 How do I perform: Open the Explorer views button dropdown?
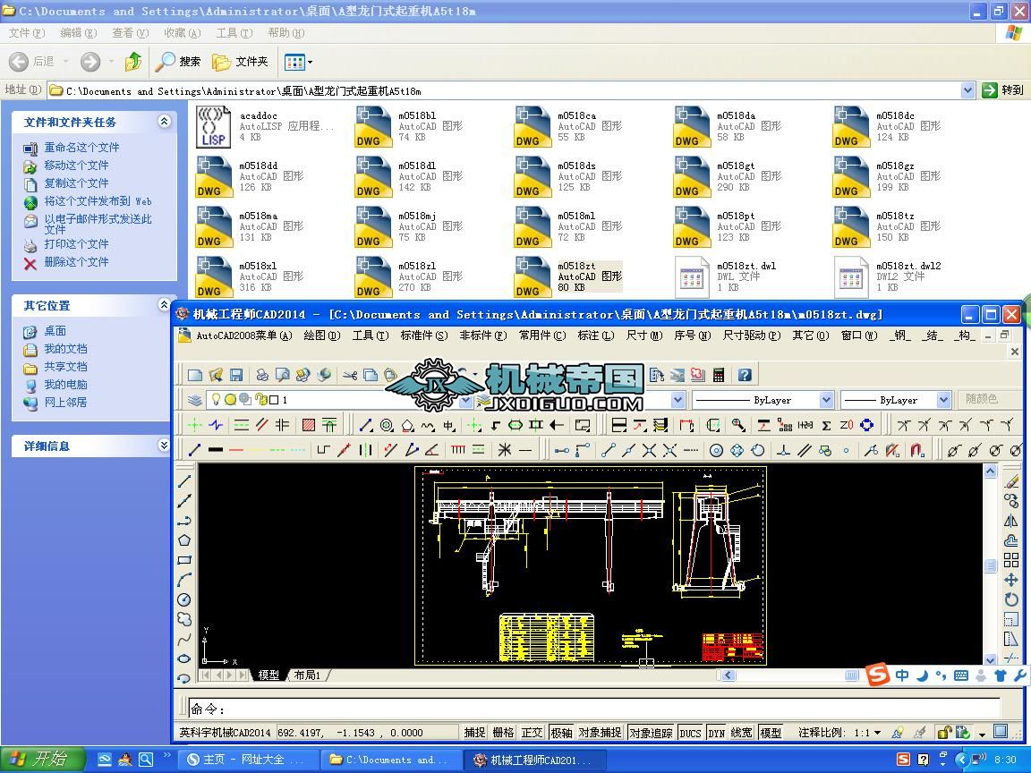tap(311, 63)
